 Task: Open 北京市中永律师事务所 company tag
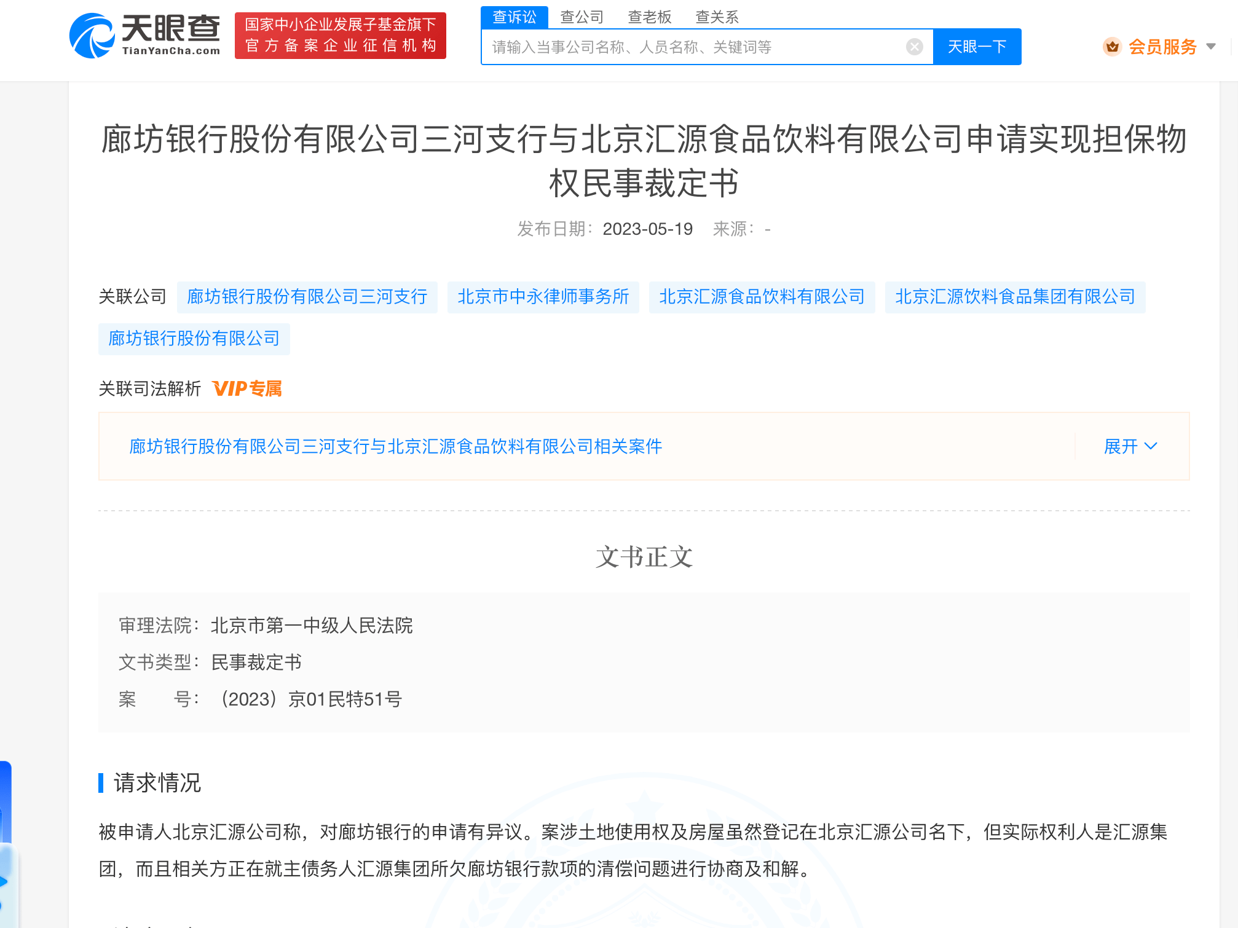pos(543,297)
